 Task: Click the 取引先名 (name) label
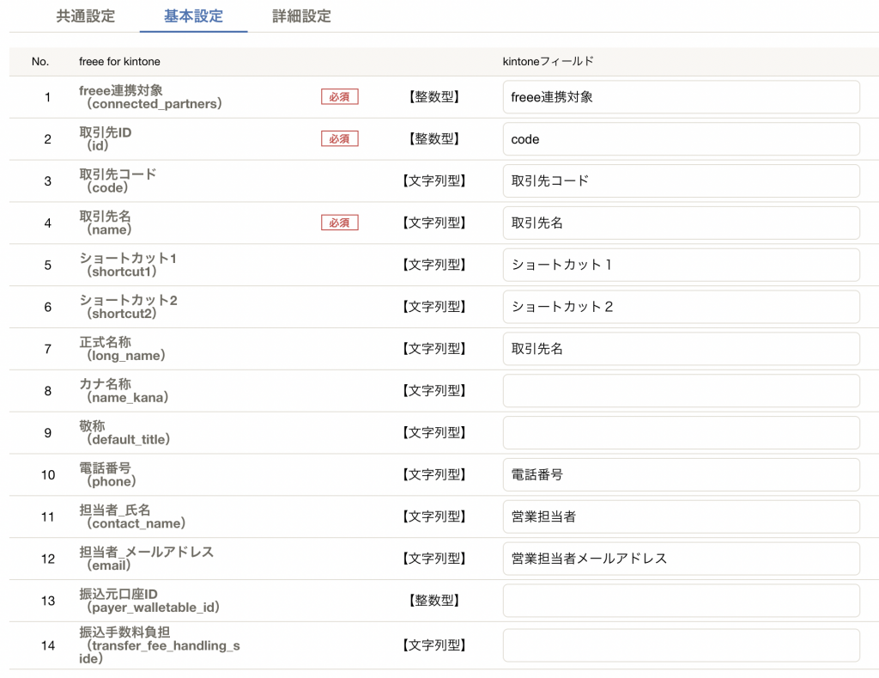(x=106, y=223)
